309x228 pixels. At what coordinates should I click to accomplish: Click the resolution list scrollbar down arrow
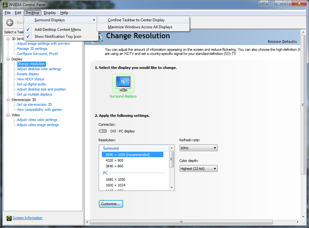172,187
